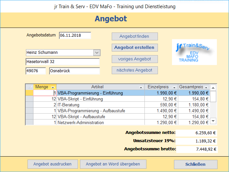Screen dimensions: 229x172
Task: Open the Einzelpreis column filter dropdown
Action: click(x=174, y=87)
